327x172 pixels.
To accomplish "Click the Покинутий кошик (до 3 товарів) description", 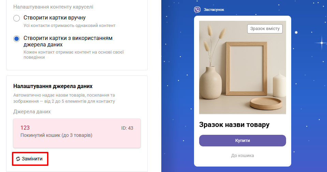I will (56, 135).
